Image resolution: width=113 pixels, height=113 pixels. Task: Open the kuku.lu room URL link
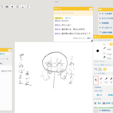point(103,107)
